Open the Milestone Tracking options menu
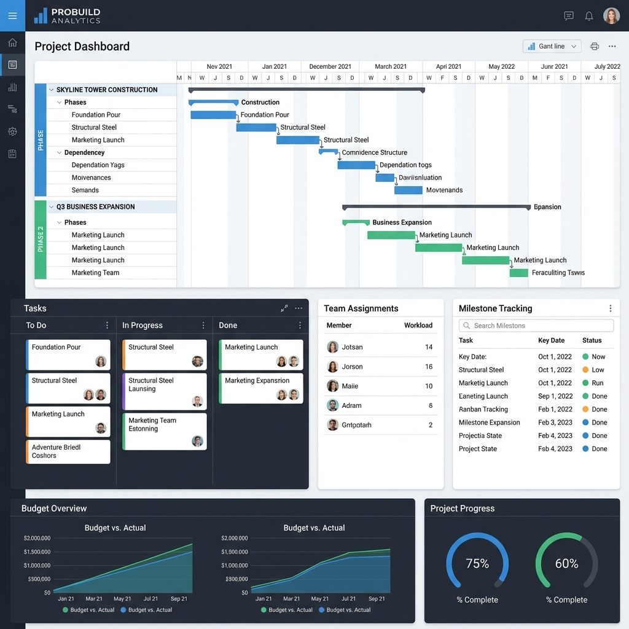The width and height of the screenshot is (629, 629). [611, 308]
